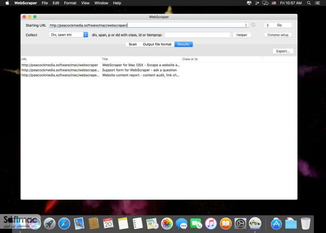Click the Go button
Screen dimensions: 326x233
(x=278, y=25)
